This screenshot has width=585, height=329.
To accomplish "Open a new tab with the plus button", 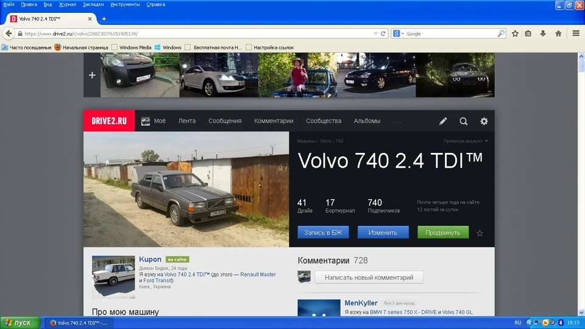I will (104, 19).
